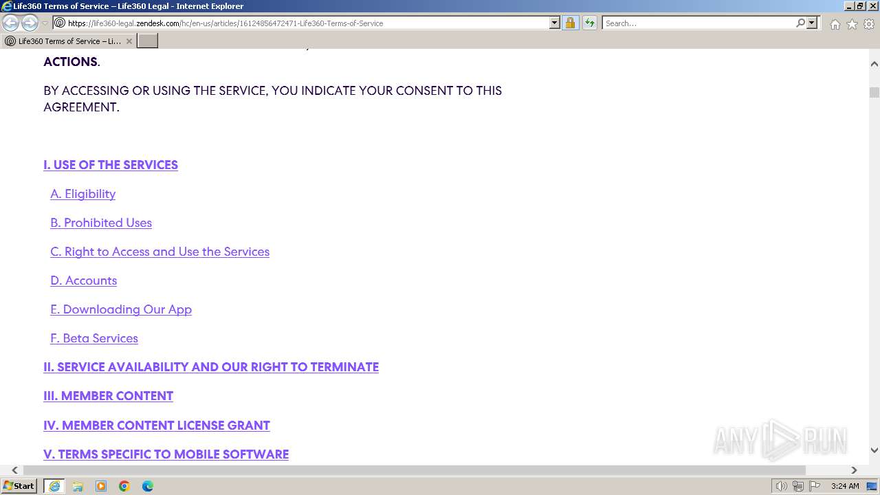The width and height of the screenshot is (880, 495).
Task: Click the volume speaker tray icon
Action: [x=781, y=486]
